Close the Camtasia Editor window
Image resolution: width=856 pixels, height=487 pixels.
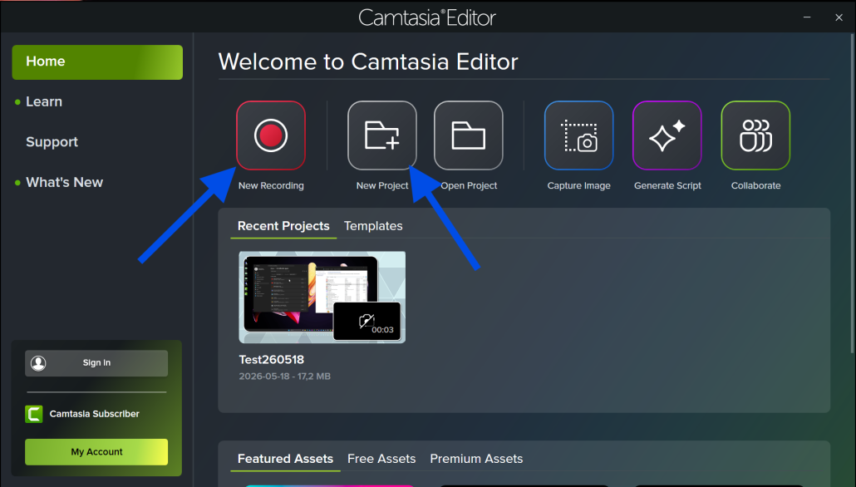point(839,17)
